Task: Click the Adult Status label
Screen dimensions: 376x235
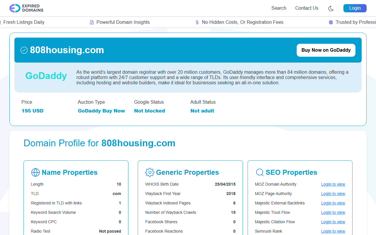Action: point(203,102)
